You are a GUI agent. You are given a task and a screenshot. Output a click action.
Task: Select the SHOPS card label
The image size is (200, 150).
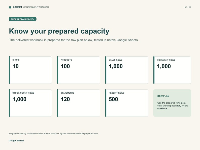16,60
